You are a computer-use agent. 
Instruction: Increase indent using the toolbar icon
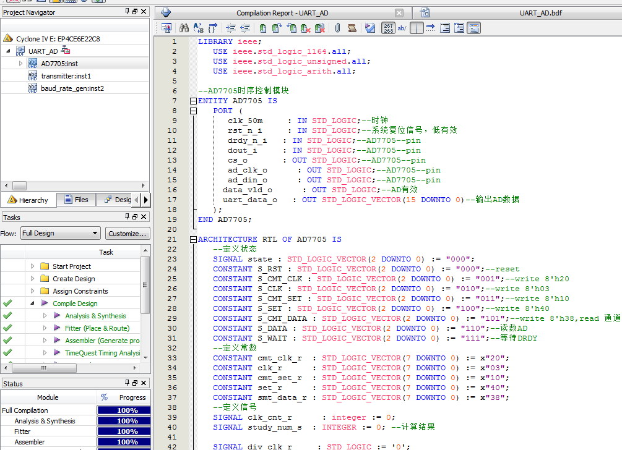point(231,28)
